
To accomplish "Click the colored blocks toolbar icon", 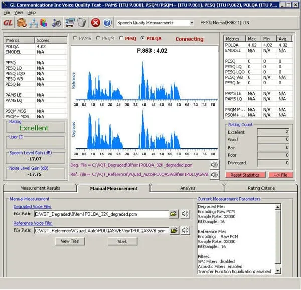I will 44,23.
